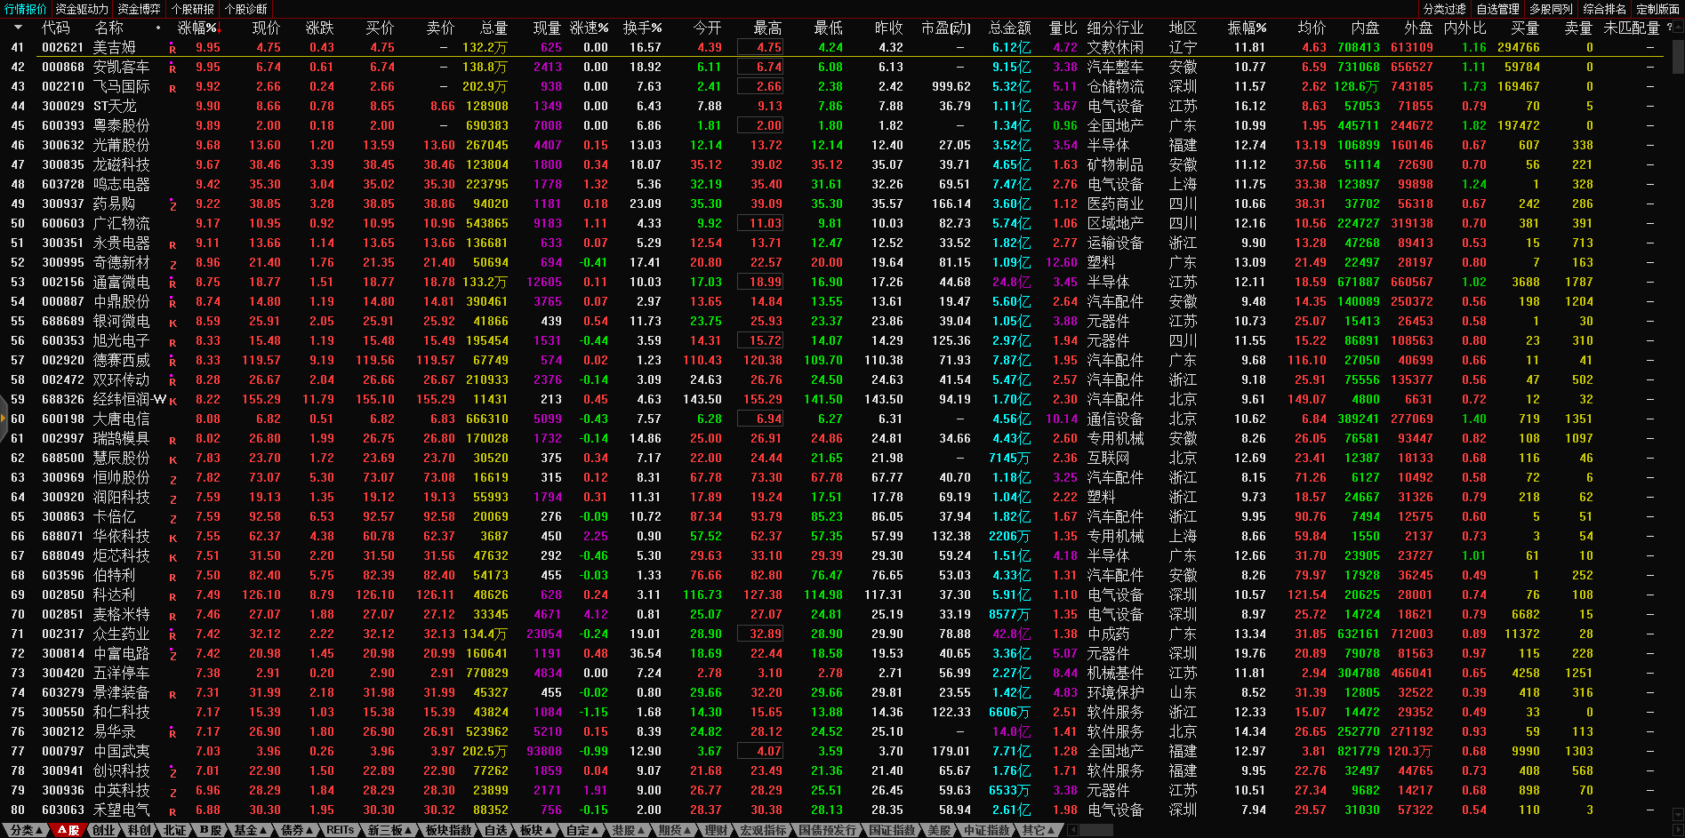
Task: Click the left panel expand handle at the screen edge
Action: (x=4, y=419)
